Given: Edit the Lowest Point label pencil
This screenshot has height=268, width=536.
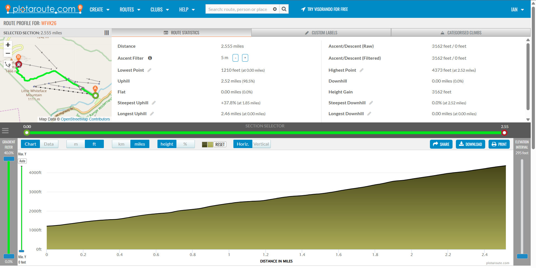Looking at the screenshot, I should [x=149, y=70].
